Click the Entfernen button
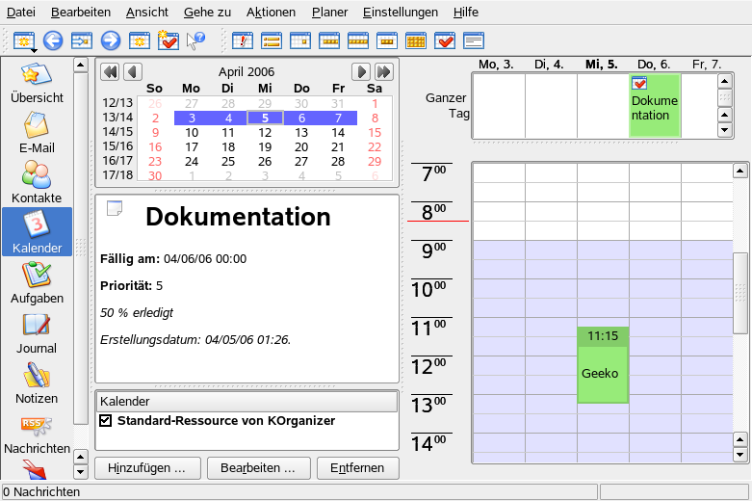 357,468
